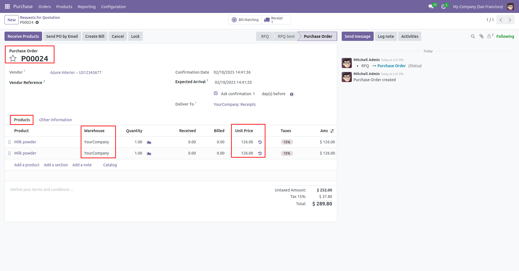Click Send PO by Email
Viewport: 519px width, 271px height.
coord(62,36)
